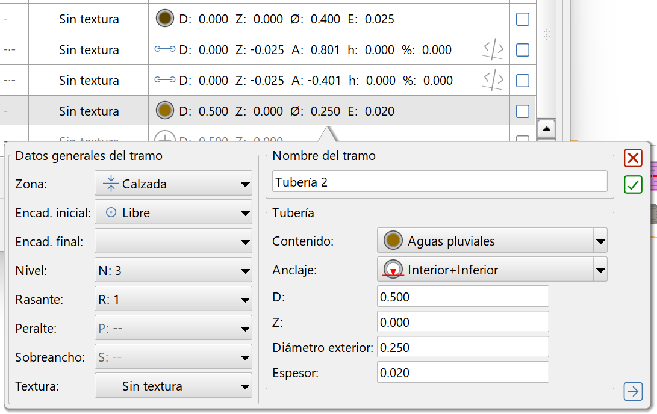Tick checkbox in the Ø 0.400 row
This screenshot has width=657, height=414.
pyautogui.click(x=523, y=19)
